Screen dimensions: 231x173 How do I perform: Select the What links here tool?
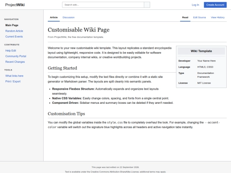tap(14, 76)
